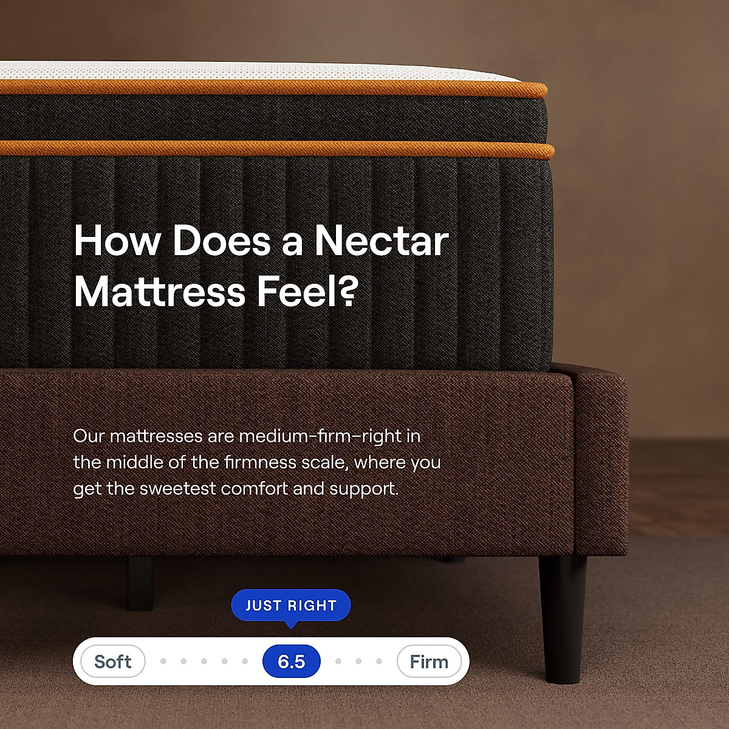Click the blue 6.5 firmness marker

[292, 661]
